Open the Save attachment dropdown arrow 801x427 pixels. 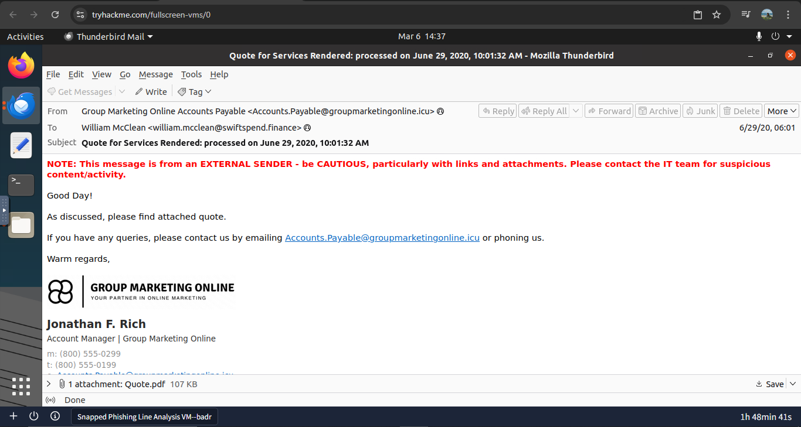coord(793,384)
